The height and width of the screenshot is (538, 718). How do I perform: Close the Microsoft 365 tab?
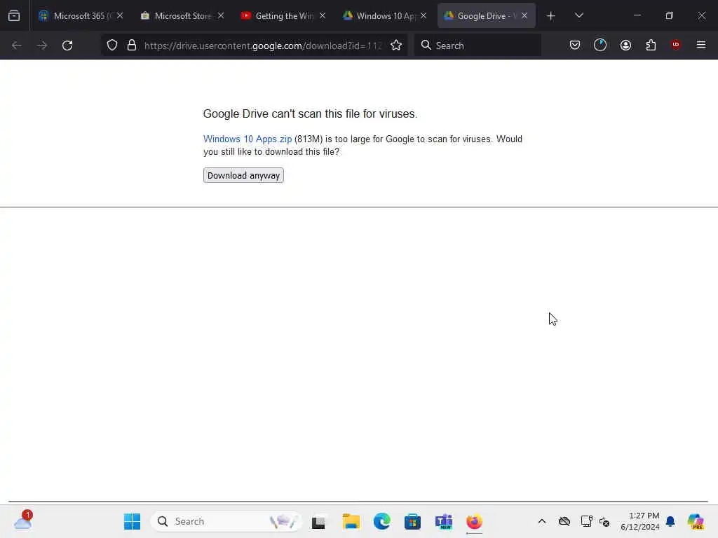pos(120,15)
